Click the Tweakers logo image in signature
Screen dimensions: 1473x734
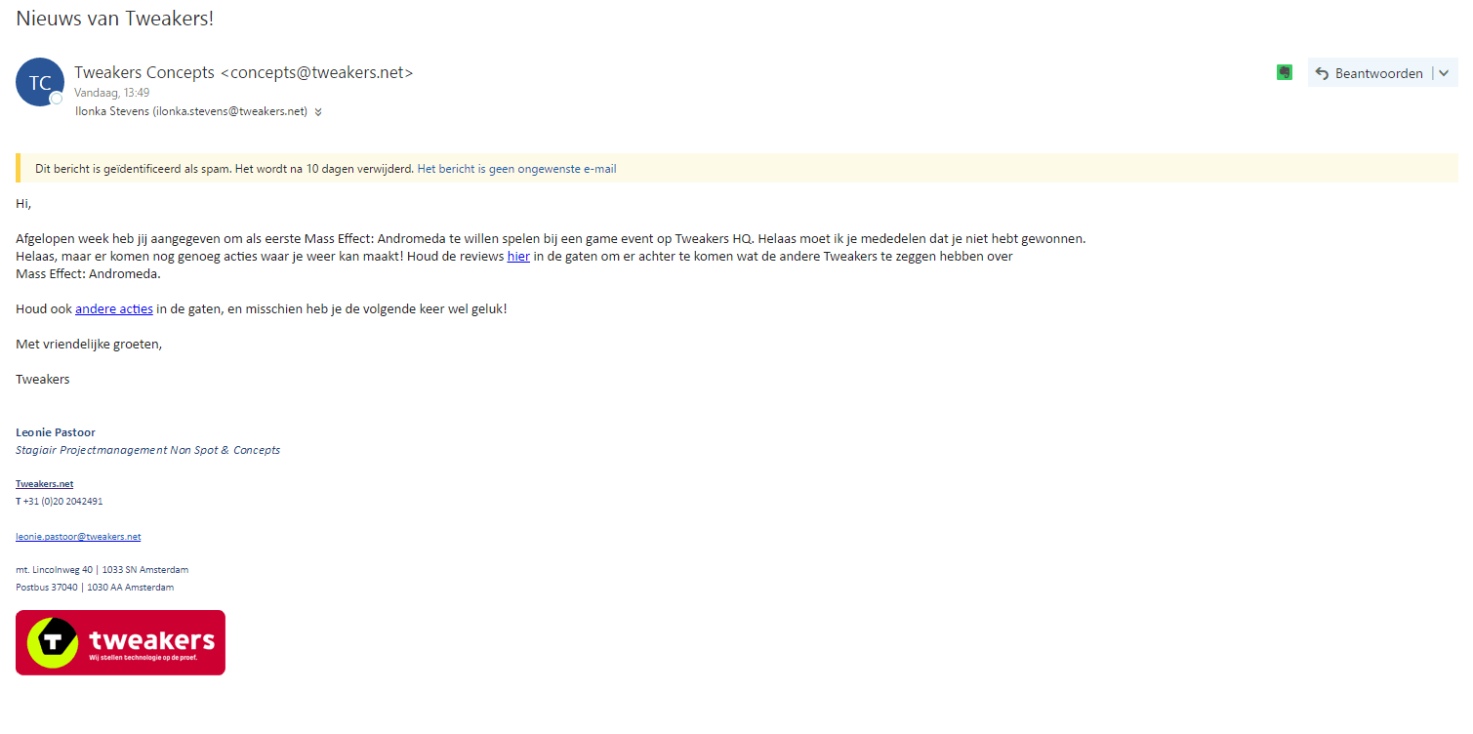[120, 642]
